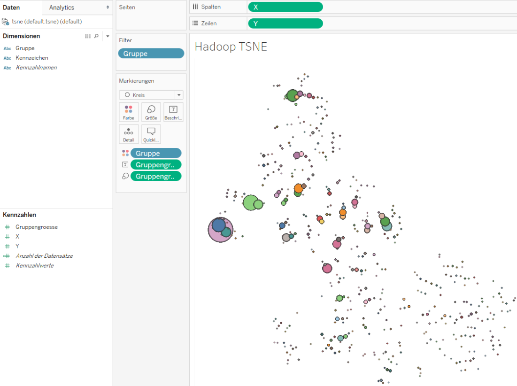Click the Gruppe pill in the Filter shelf
Viewport: 517px width, 386px height.
click(151, 53)
